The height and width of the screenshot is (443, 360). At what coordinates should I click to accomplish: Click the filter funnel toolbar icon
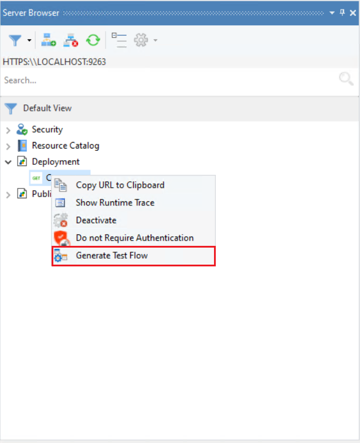pos(15,40)
